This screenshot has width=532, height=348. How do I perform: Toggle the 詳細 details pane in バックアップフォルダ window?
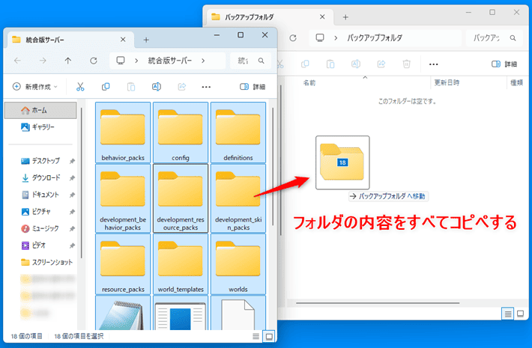pyautogui.click(x=504, y=64)
